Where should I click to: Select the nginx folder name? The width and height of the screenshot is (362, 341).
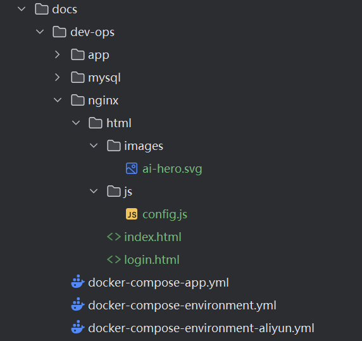(103, 101)
